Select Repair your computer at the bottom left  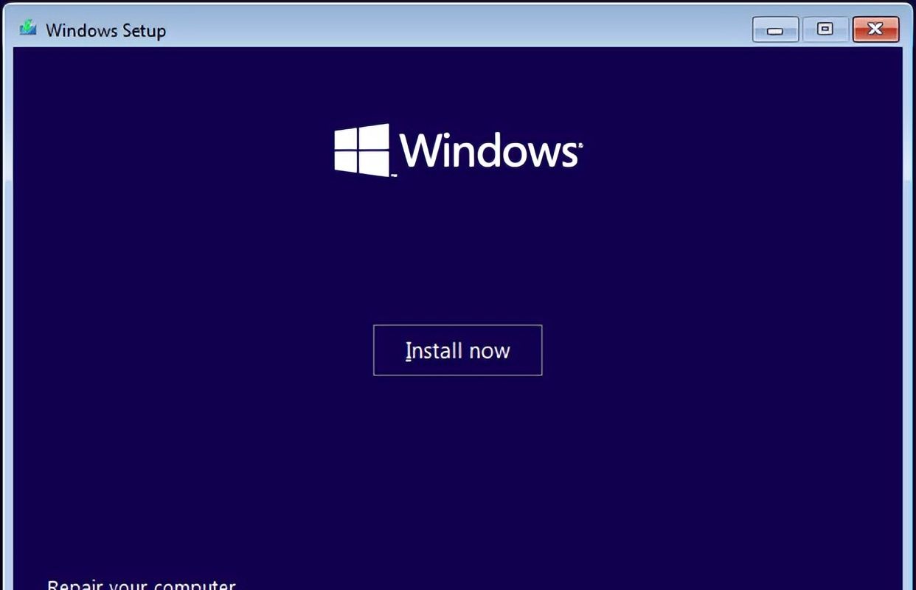pyautogui.click(x=140, y=583)
